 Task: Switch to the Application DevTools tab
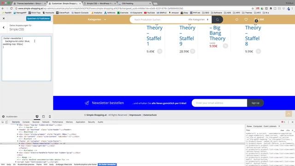coord(80,122)
